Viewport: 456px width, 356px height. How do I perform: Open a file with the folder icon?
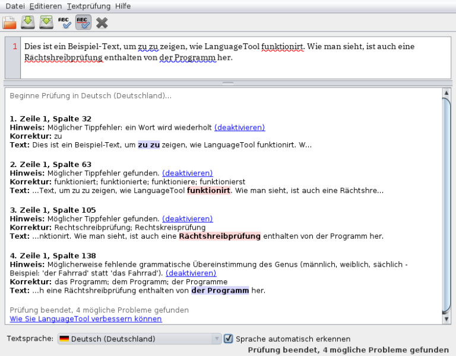(x=9, y=23)
